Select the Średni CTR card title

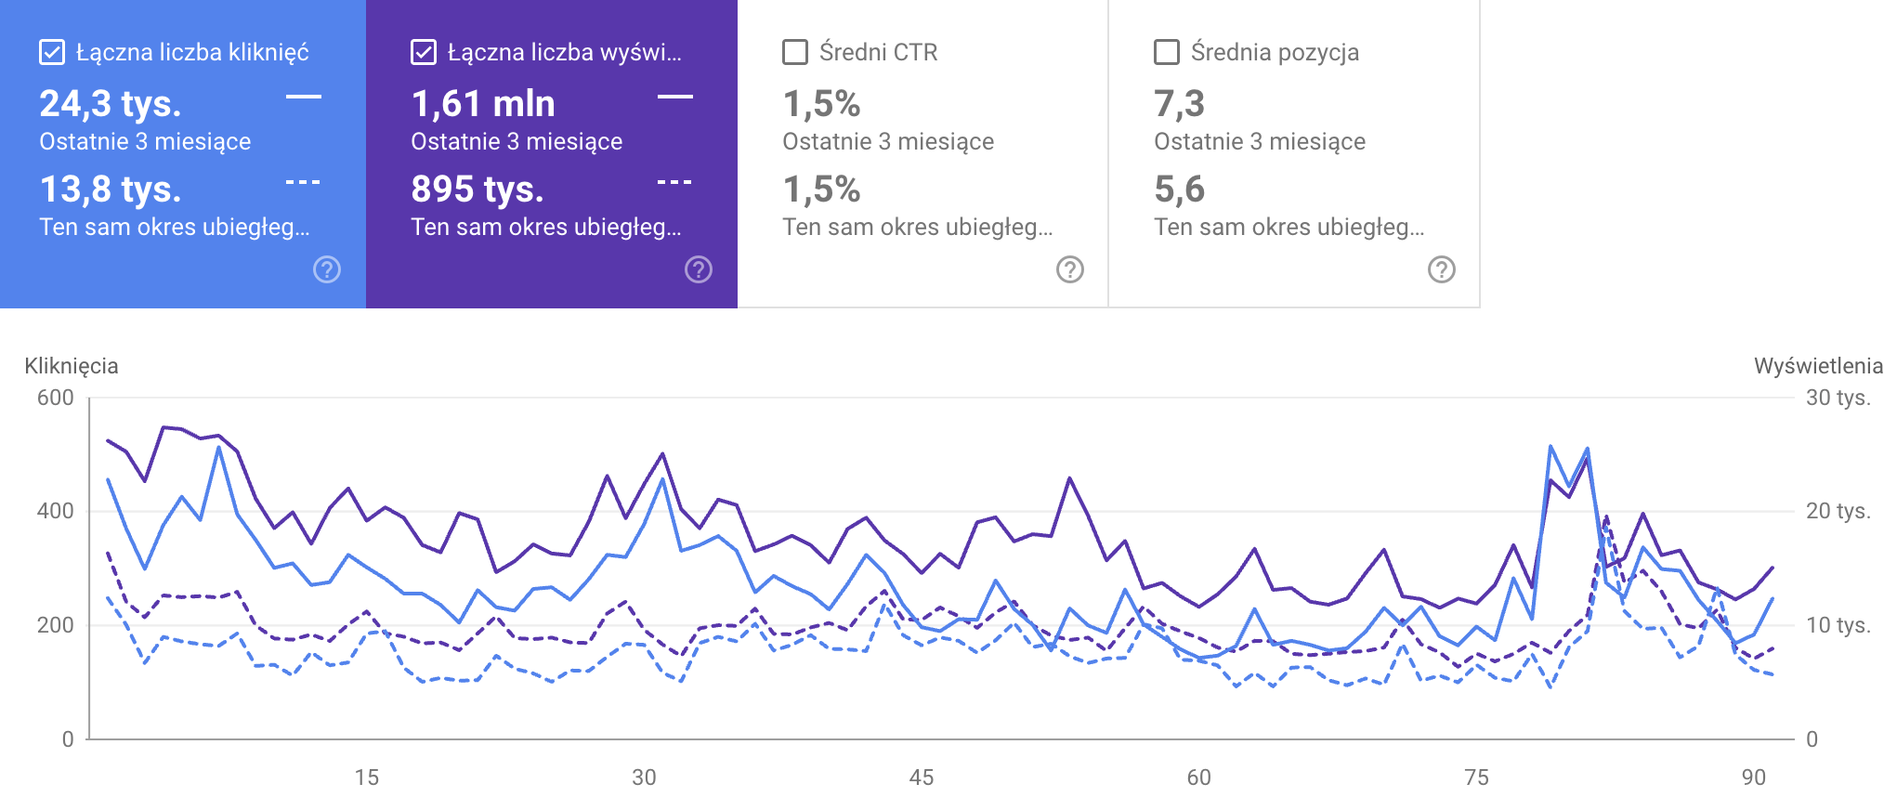point(878,52)
